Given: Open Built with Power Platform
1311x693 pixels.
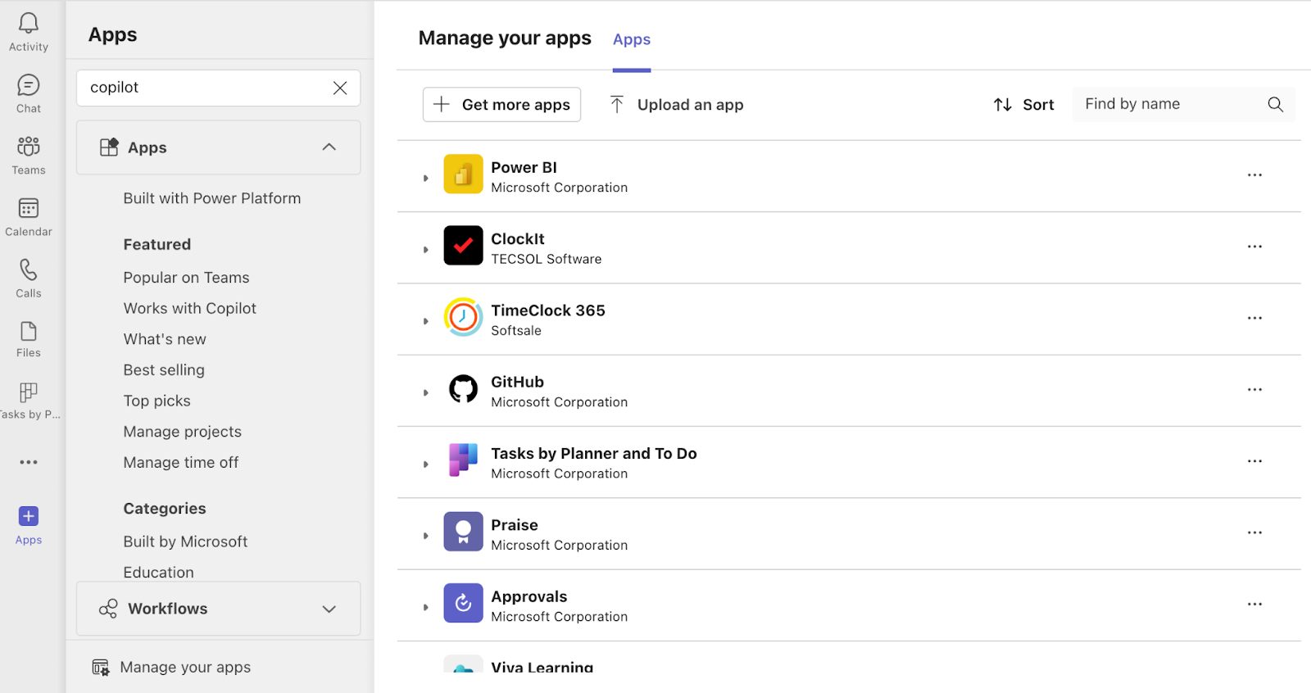Looking at the screenshot, I should pos(212,198).
